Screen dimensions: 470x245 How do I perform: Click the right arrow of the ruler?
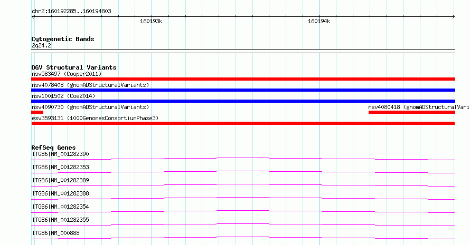(454, 16)
